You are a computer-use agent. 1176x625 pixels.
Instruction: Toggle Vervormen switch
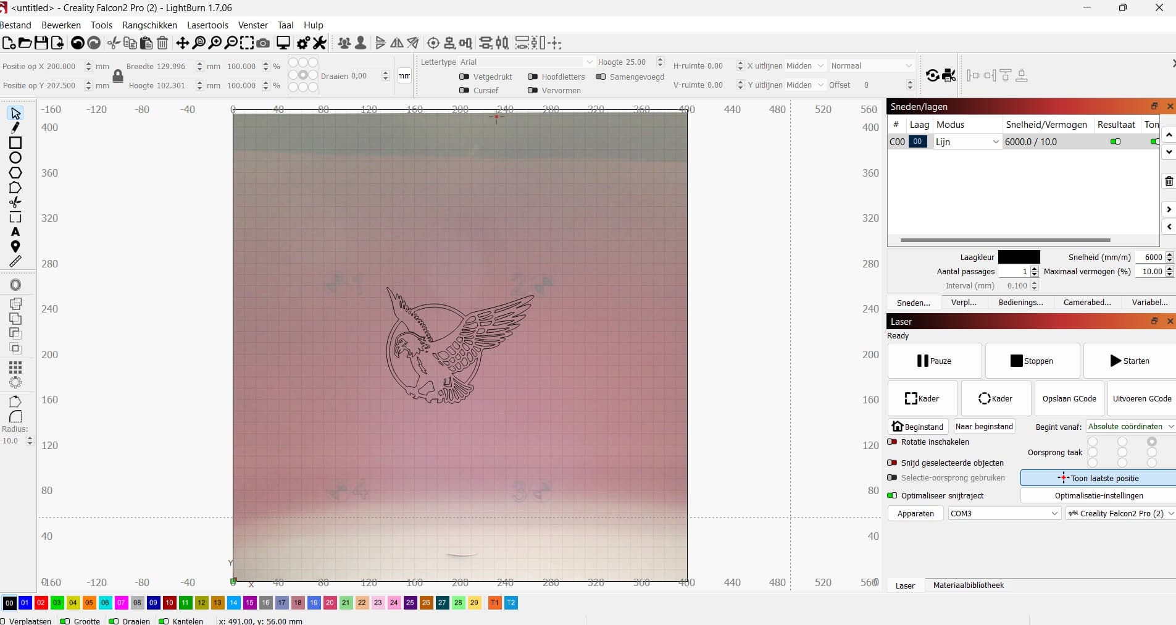(x=533, y=90)
